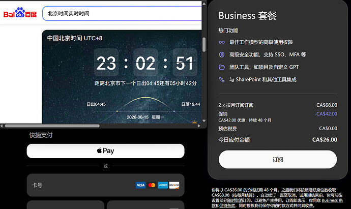
Task: Click the horizontal scrollbar thumb
Action: pyautogui.click(x=52, y=126)
